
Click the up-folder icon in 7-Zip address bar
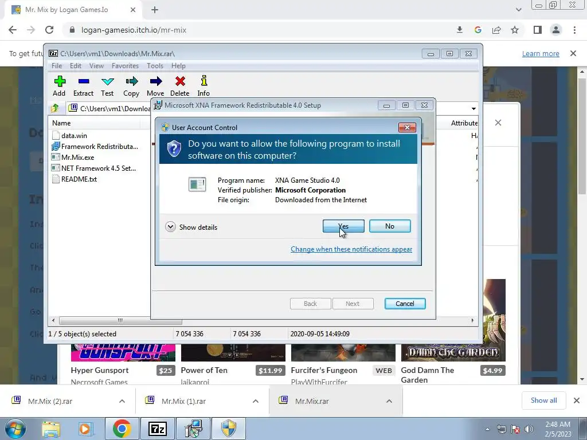click(55, 108)
